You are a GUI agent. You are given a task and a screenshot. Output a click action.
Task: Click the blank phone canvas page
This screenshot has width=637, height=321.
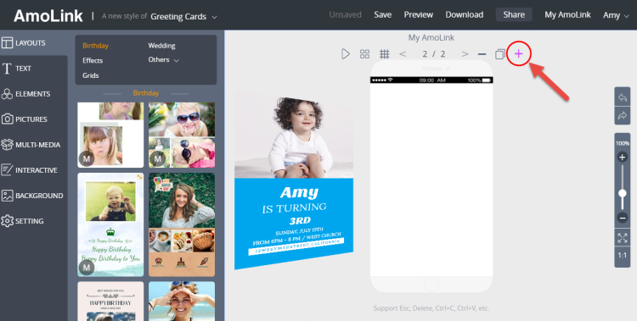point(431,180)
